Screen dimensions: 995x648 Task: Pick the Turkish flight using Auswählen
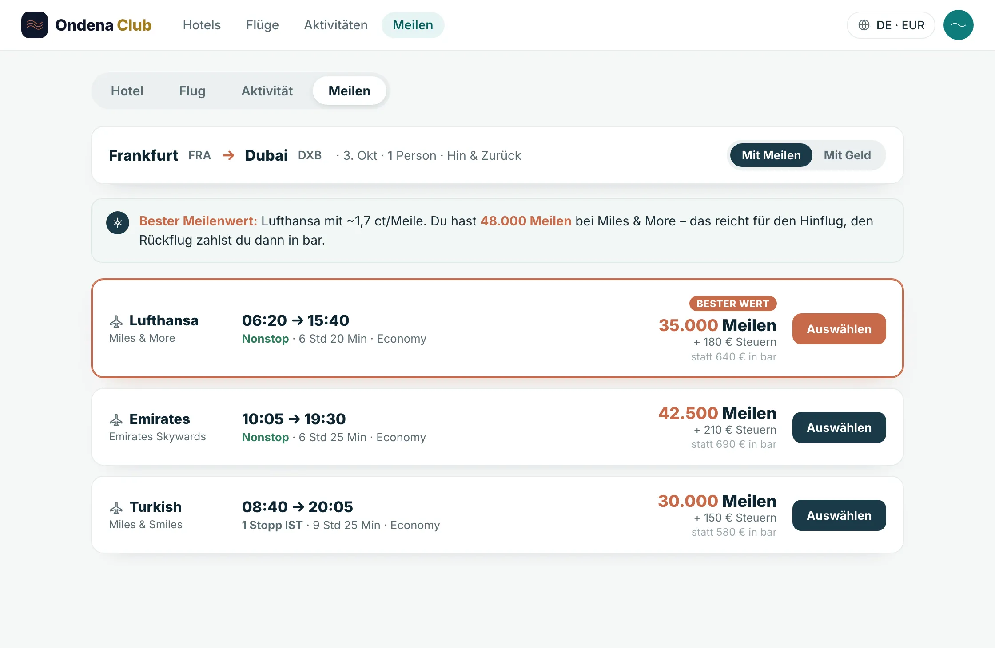[839, 515]
